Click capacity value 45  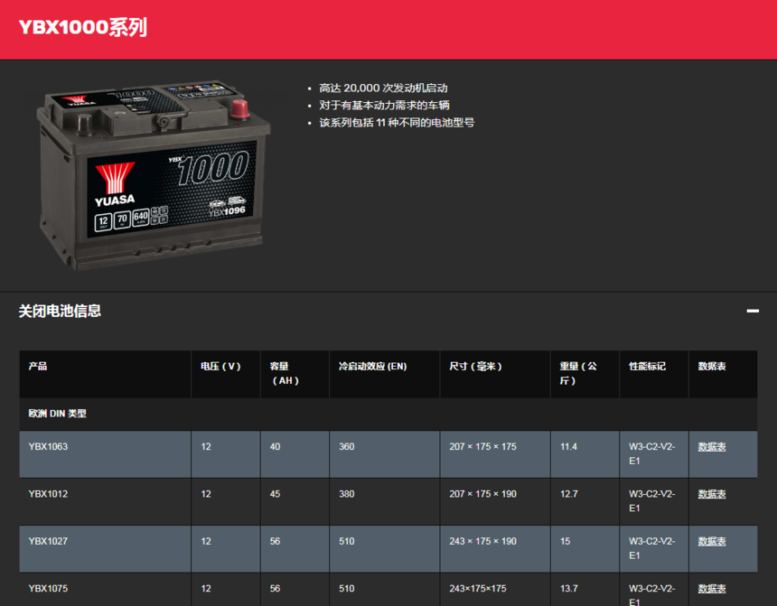tap(275, 494)
